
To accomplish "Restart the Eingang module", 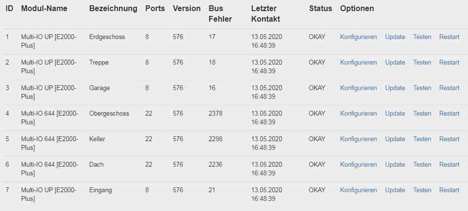I will click(x=449, y=190).
